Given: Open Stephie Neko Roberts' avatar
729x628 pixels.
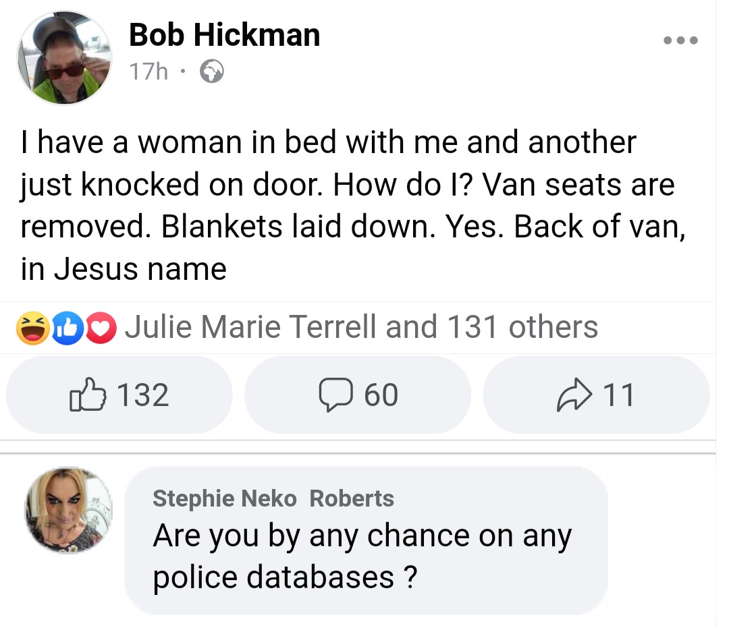Looking at the screenshot, I should tap(69, 511).
